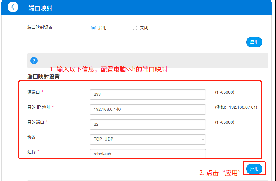Click the 源端口 field label
The height and width of the screenshot is (181, 276).
coord(34,92)
